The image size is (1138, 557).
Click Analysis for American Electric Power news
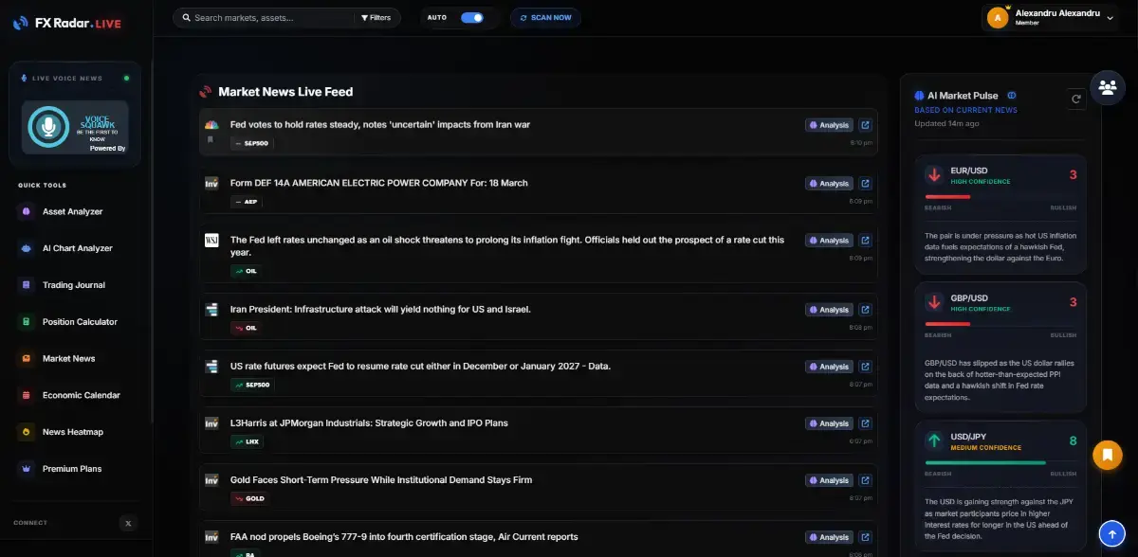[829, 184]
